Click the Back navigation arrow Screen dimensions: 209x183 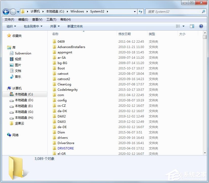(x=6, y=12)
